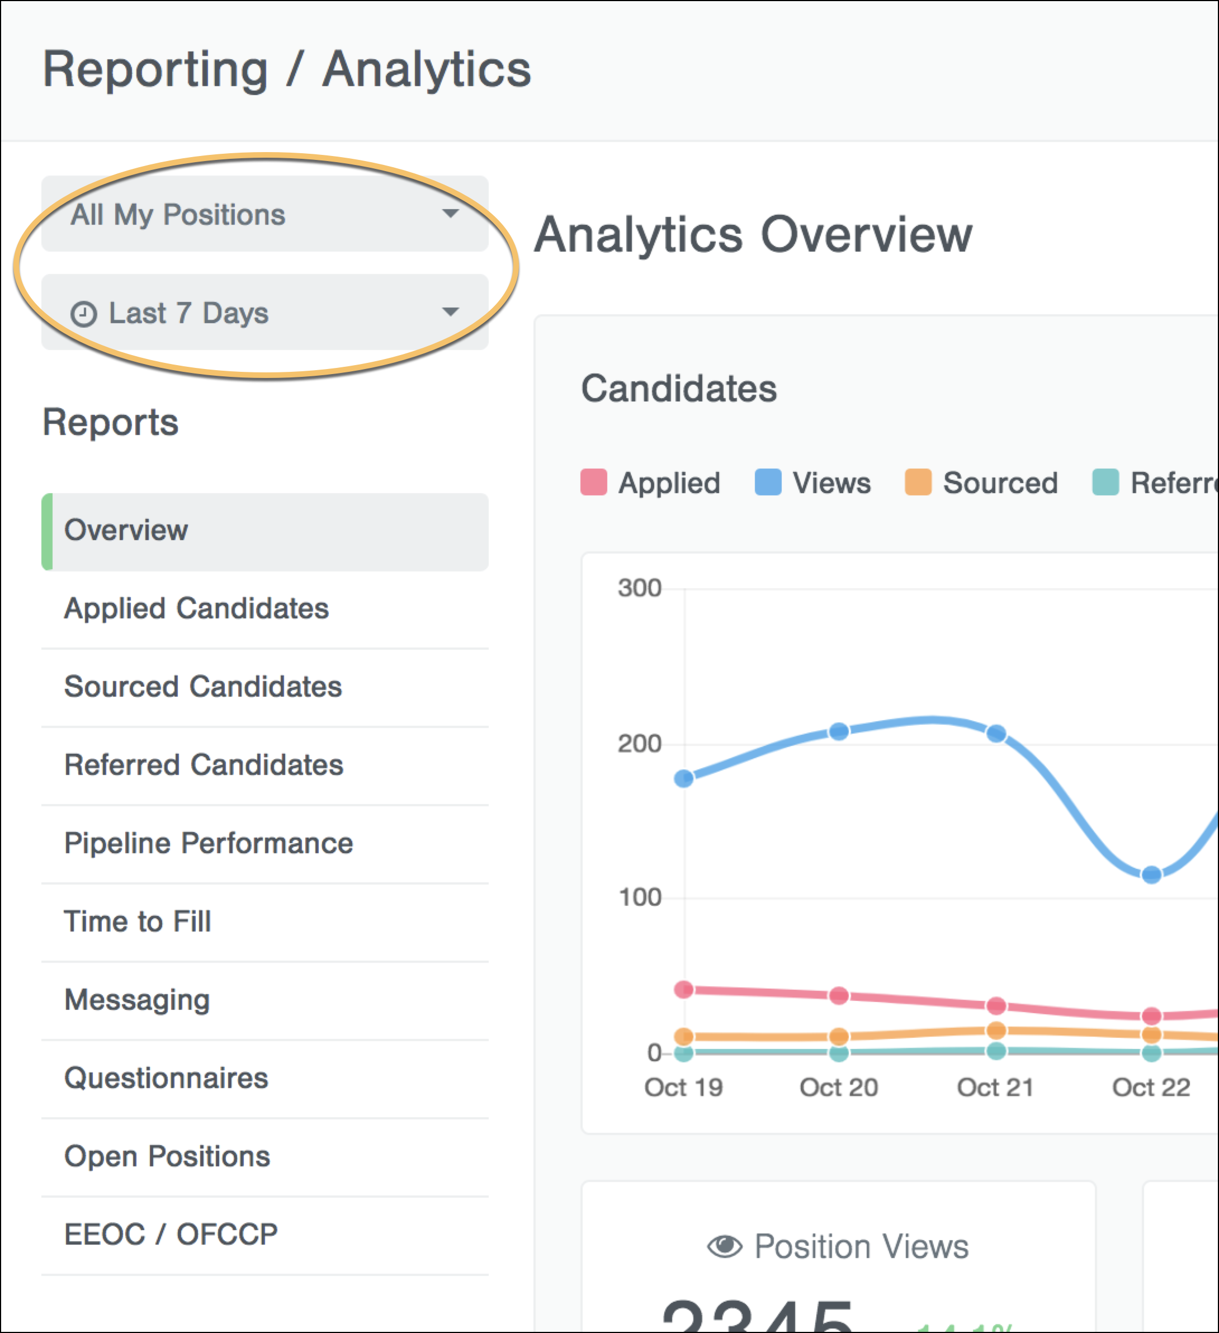Click the clock icon beside Last 7 Days
The height and width of the screenshot is (1333, 1219).
[x=84, y=314]
